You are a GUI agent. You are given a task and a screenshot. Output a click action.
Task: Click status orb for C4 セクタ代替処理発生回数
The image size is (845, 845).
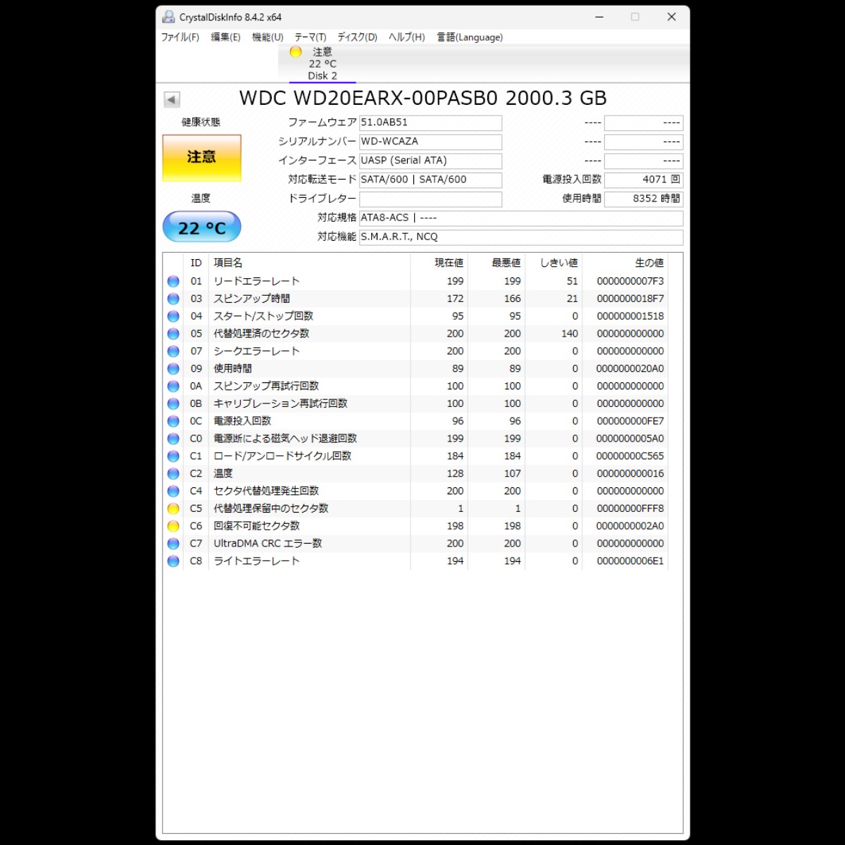coord(173,491)
